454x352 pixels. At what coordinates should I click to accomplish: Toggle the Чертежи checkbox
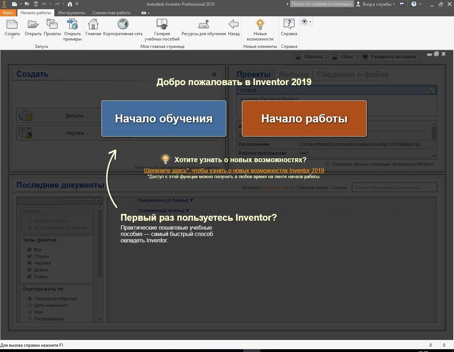pos(29,263)
